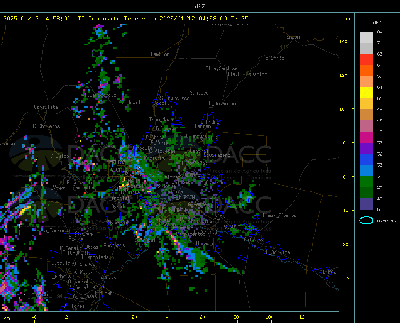Choose the green 30 dBZ legend swatch
This screenshot has height=323, width=400.
(x=366, y=182)
